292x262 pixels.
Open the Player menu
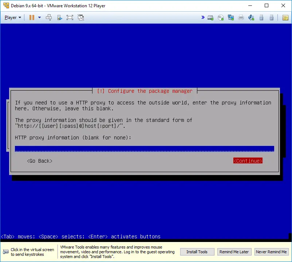pyautogui.click(x=13, y=17)
